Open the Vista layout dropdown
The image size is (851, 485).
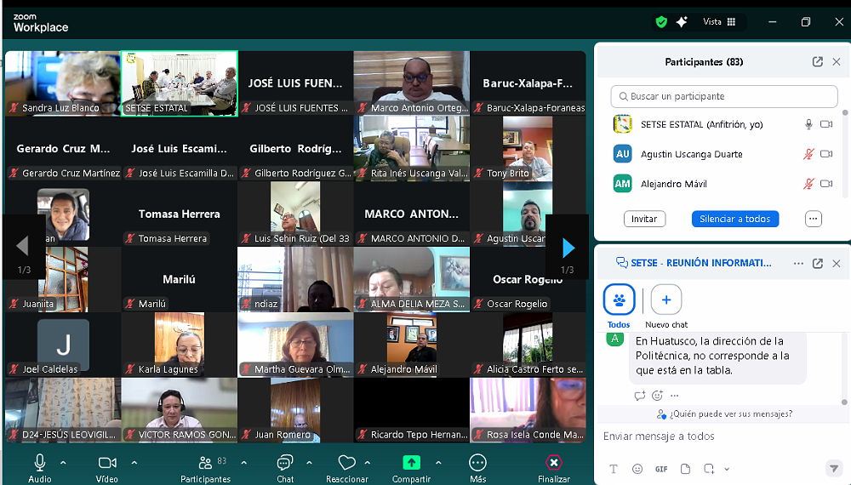pos(719,22)
